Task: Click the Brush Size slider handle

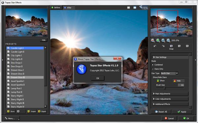Action: 165,88
